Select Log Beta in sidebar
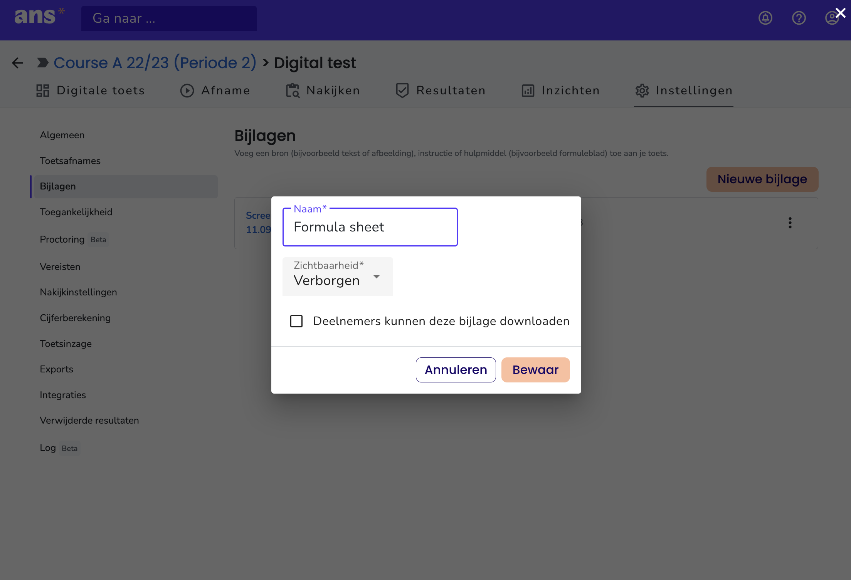 (x=60, y=448)
